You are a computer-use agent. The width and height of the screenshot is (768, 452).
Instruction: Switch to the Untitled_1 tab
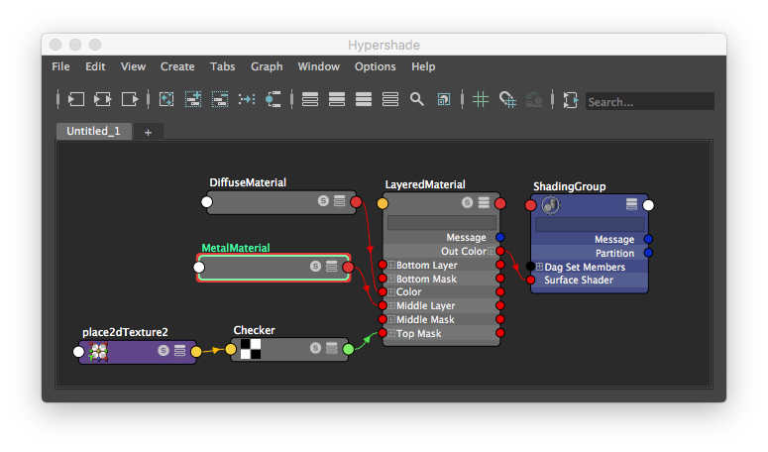coord(92,131)
